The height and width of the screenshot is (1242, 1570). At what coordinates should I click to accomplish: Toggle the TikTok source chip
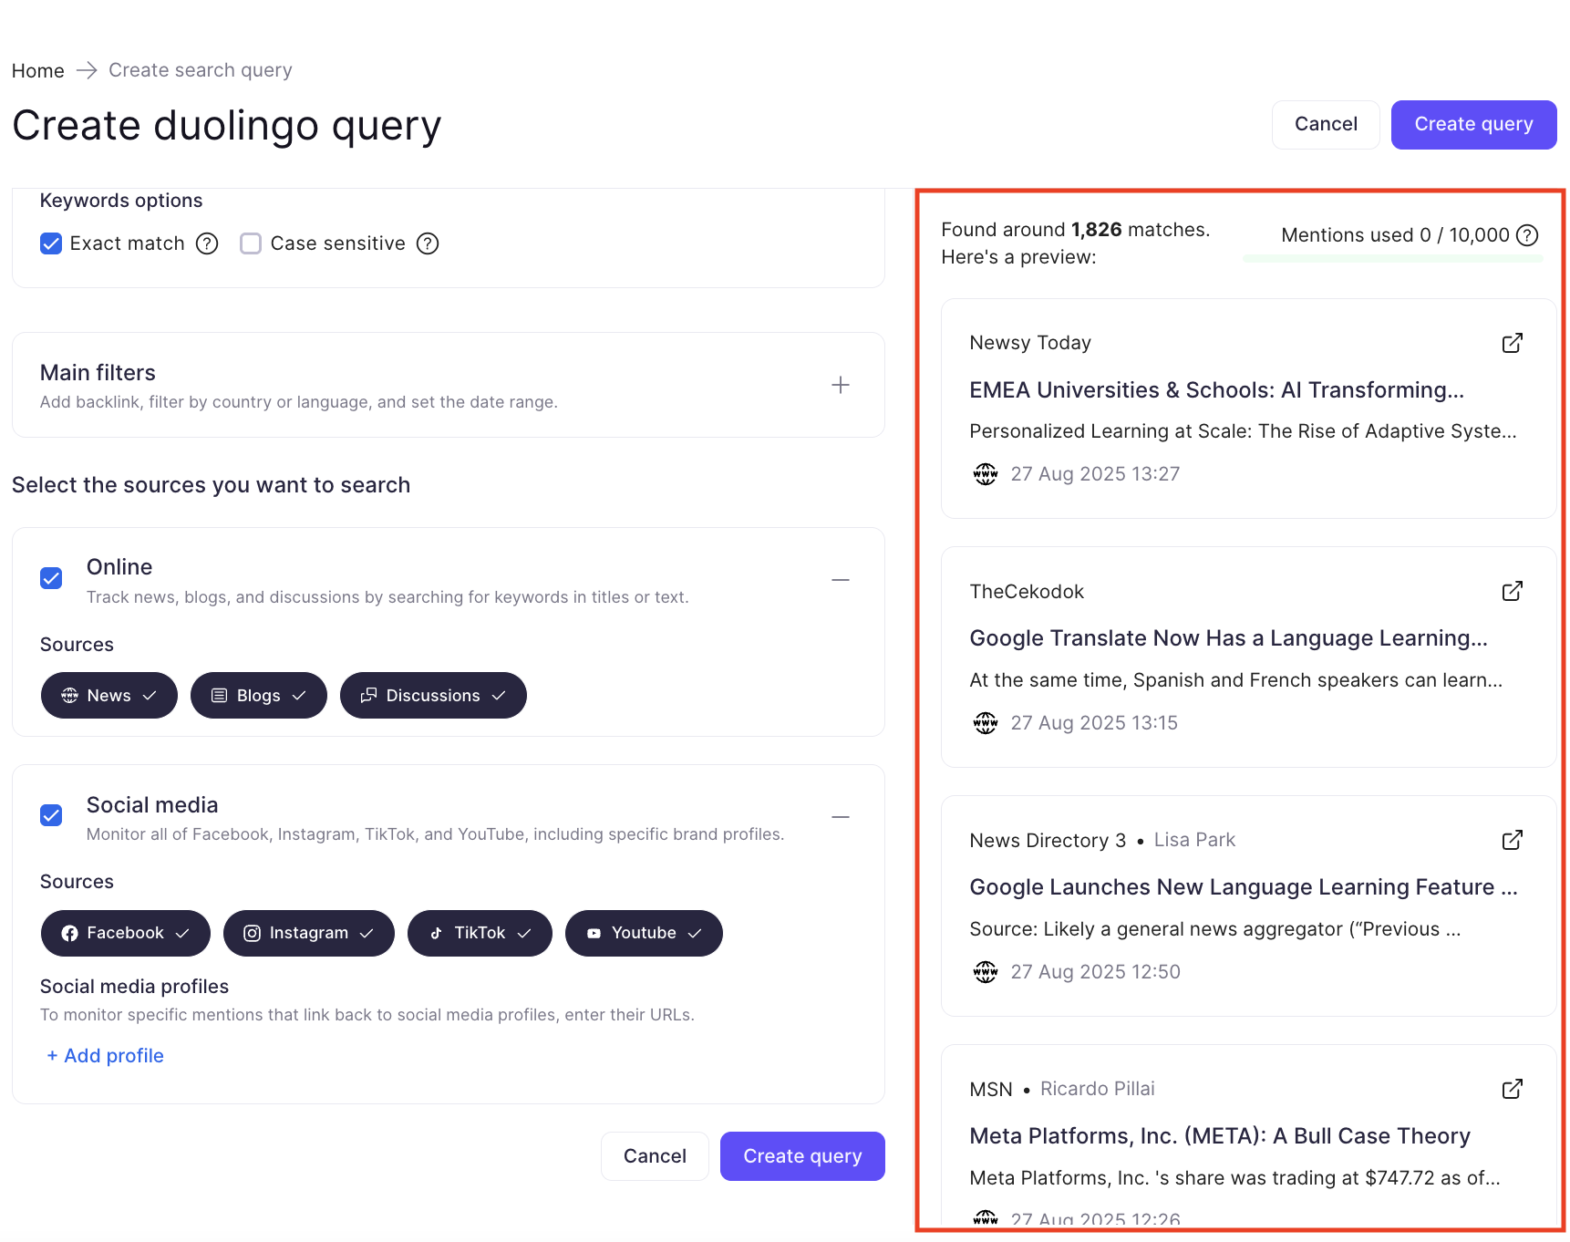pyautogui.click(x=479, y=933)
